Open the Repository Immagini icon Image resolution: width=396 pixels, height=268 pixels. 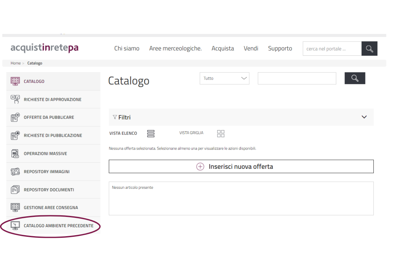15,172
